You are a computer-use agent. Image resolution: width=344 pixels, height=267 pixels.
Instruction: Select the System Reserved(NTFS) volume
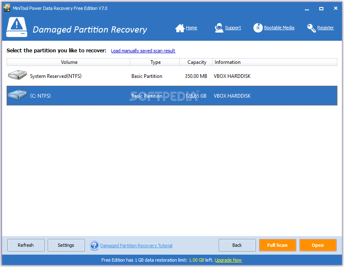(172, 76)
